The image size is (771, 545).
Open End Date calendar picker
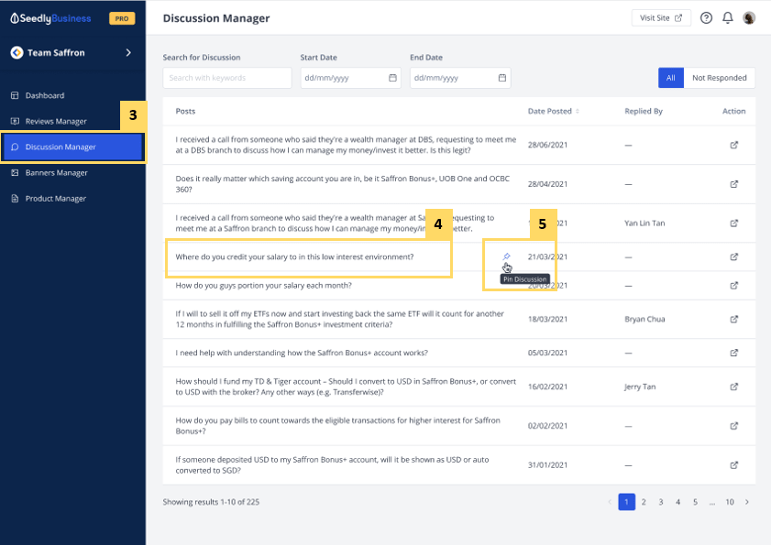(x=501, y=78)
